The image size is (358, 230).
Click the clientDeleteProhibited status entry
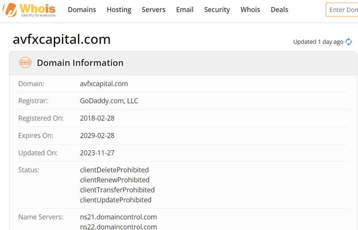(x=114, y=170)
